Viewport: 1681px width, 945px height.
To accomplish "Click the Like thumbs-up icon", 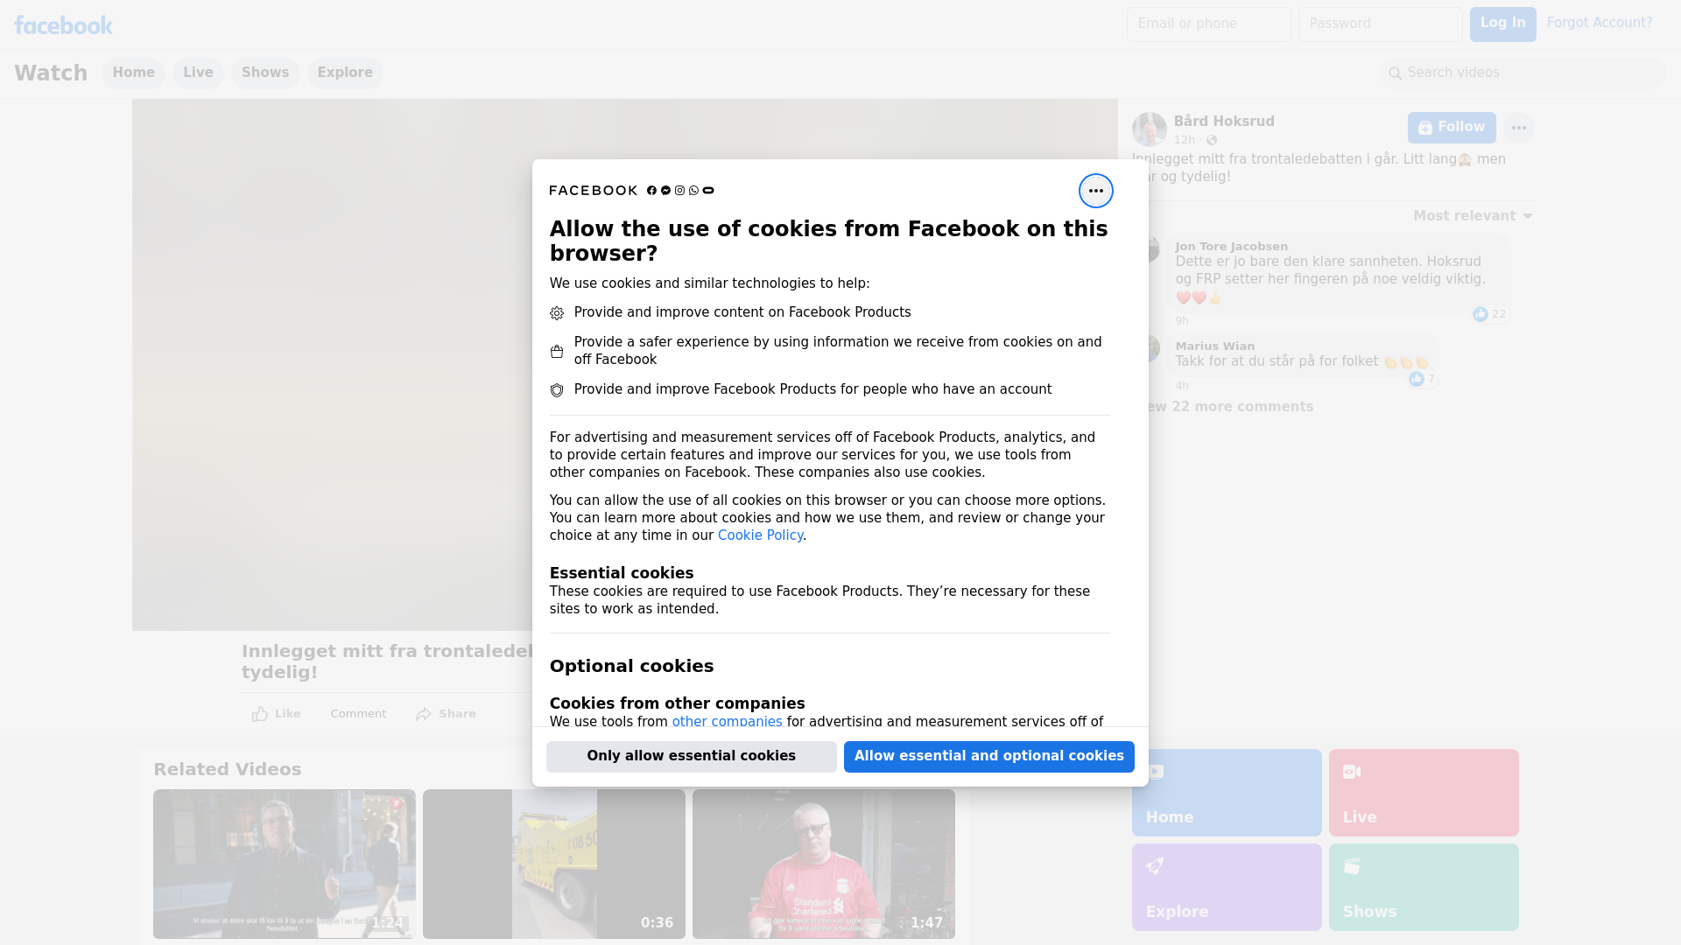I will click(260, 714).
